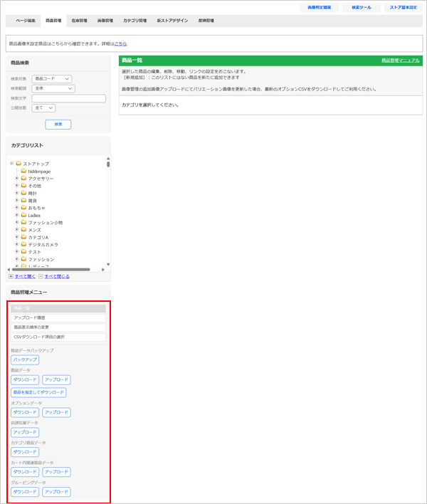This screenshot has width=427, height=504.
Task: Click the ストアトップ folder icon
Action: [19, 164]
